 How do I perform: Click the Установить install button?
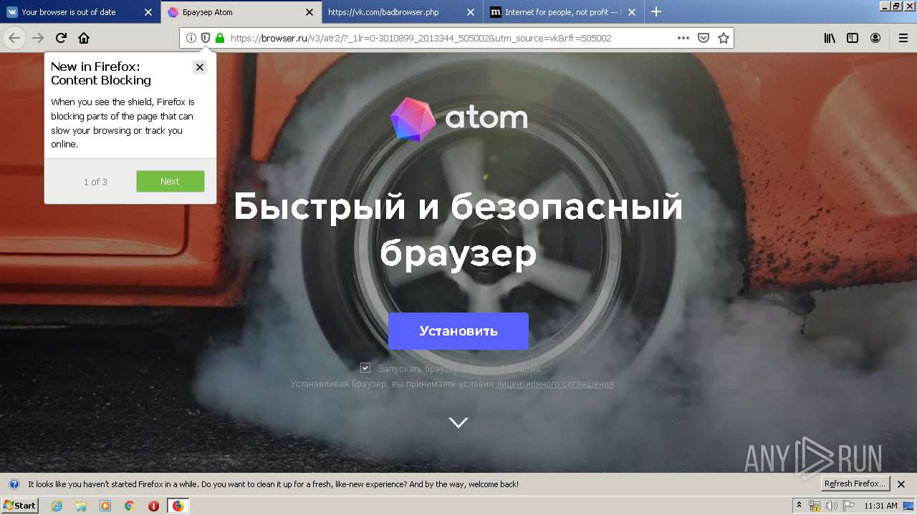point(458,331)
